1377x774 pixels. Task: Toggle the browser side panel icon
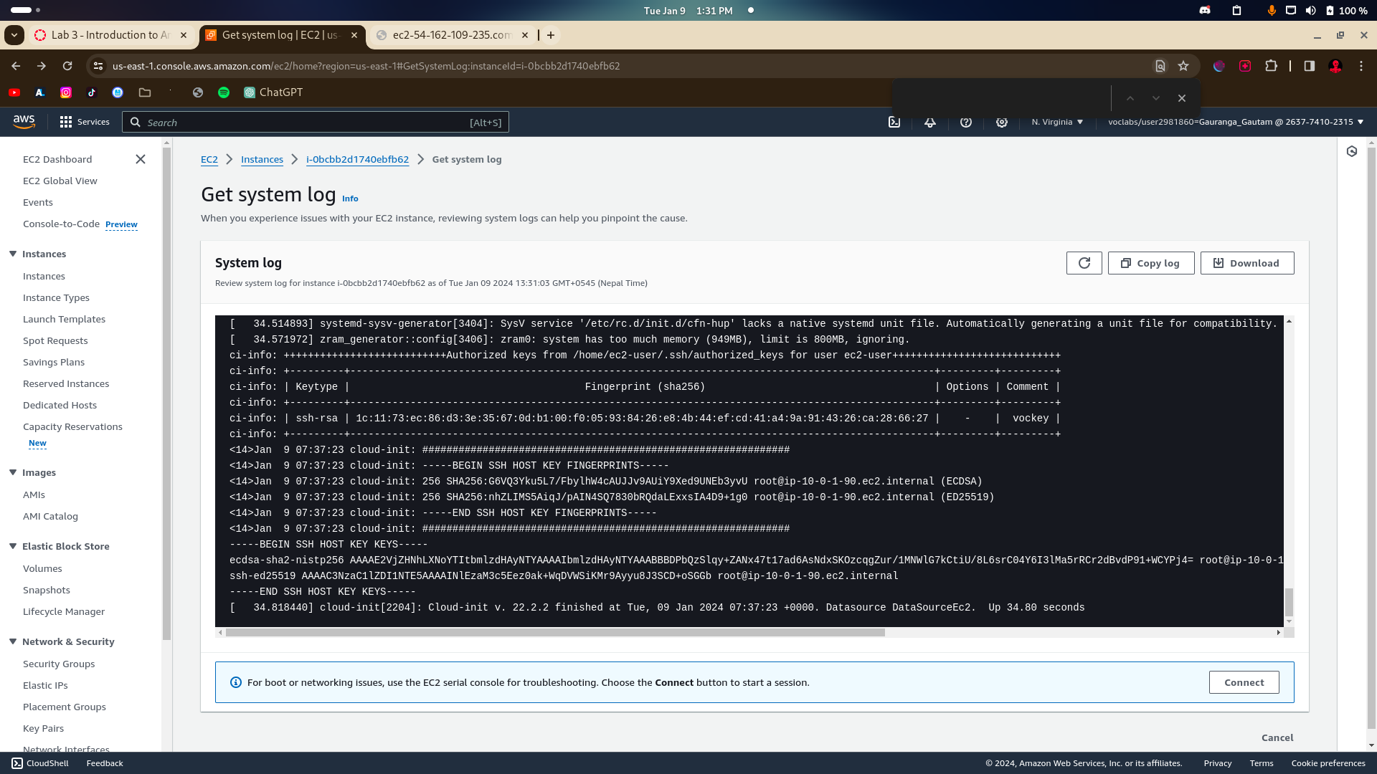pyautogui.click(x=1309, y=66)
